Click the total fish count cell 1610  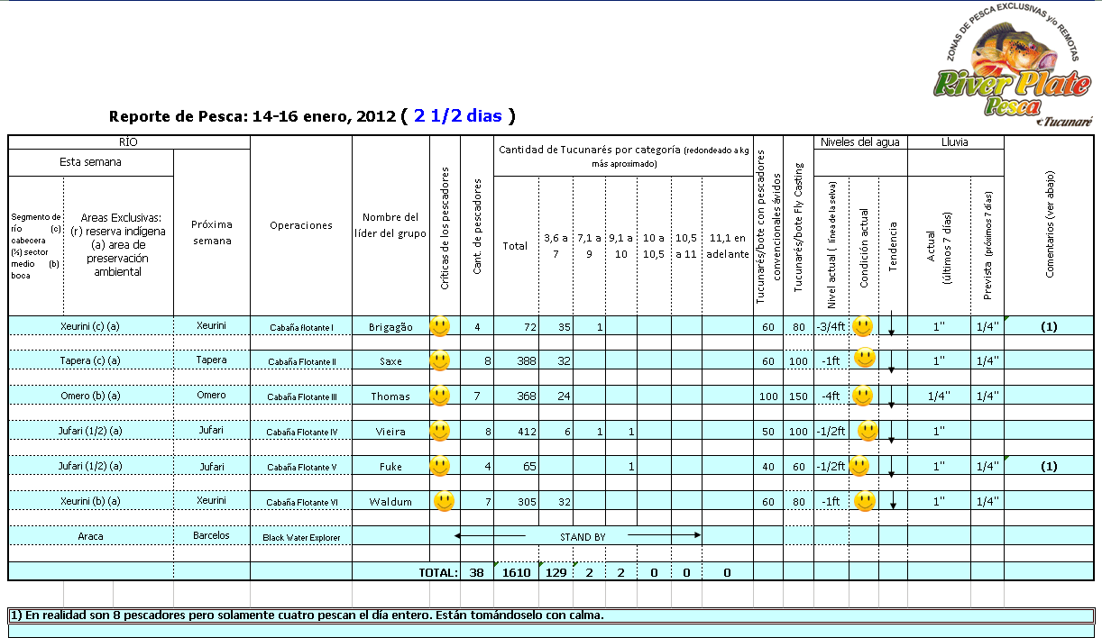point(516,571)
